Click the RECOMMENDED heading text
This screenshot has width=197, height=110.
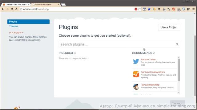(143, 53)
